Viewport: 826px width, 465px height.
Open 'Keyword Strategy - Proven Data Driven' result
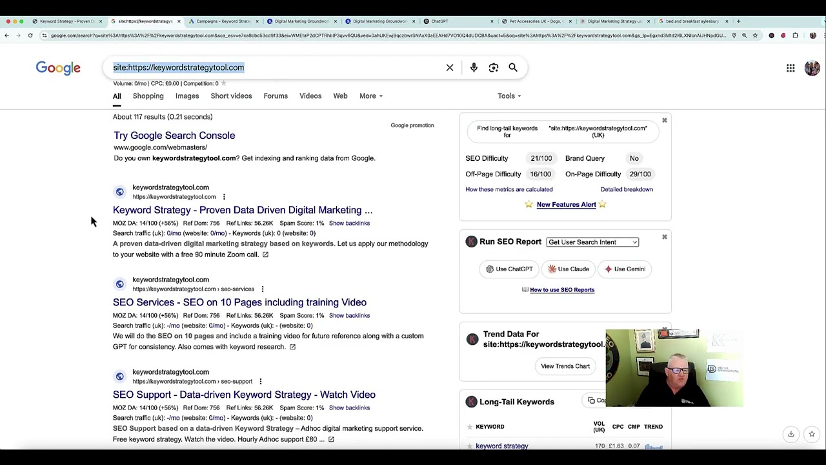coord(243,210)
